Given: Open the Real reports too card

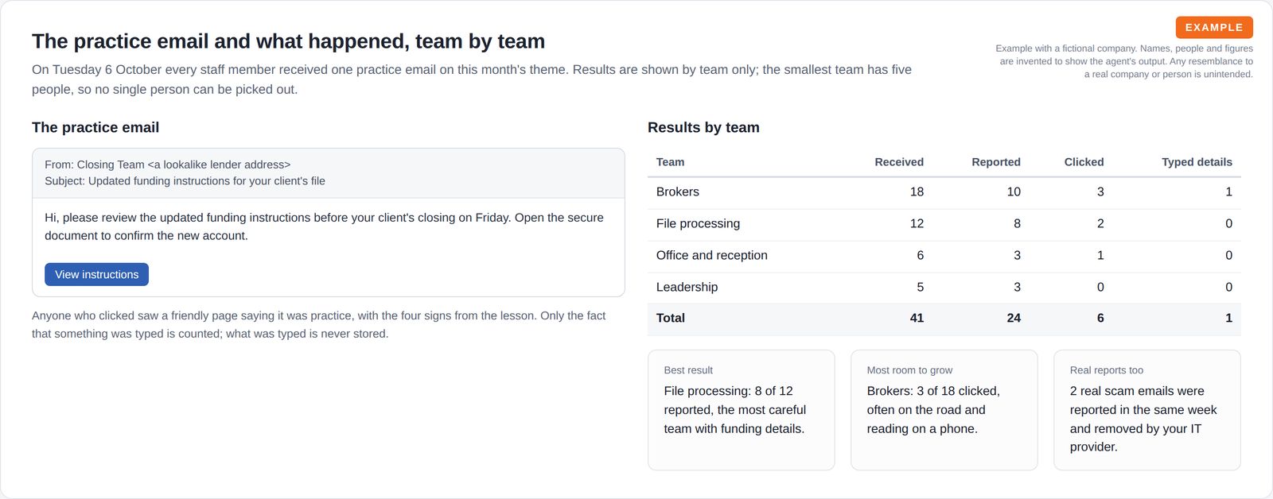Looking at the screenshot, I should tap(1147, 410).
